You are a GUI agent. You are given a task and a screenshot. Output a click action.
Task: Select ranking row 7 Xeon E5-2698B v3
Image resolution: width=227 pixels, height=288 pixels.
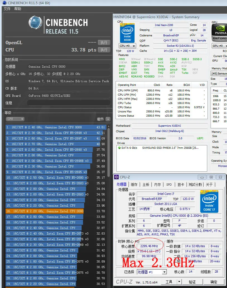pyautogui.click(x=56, y=161)
